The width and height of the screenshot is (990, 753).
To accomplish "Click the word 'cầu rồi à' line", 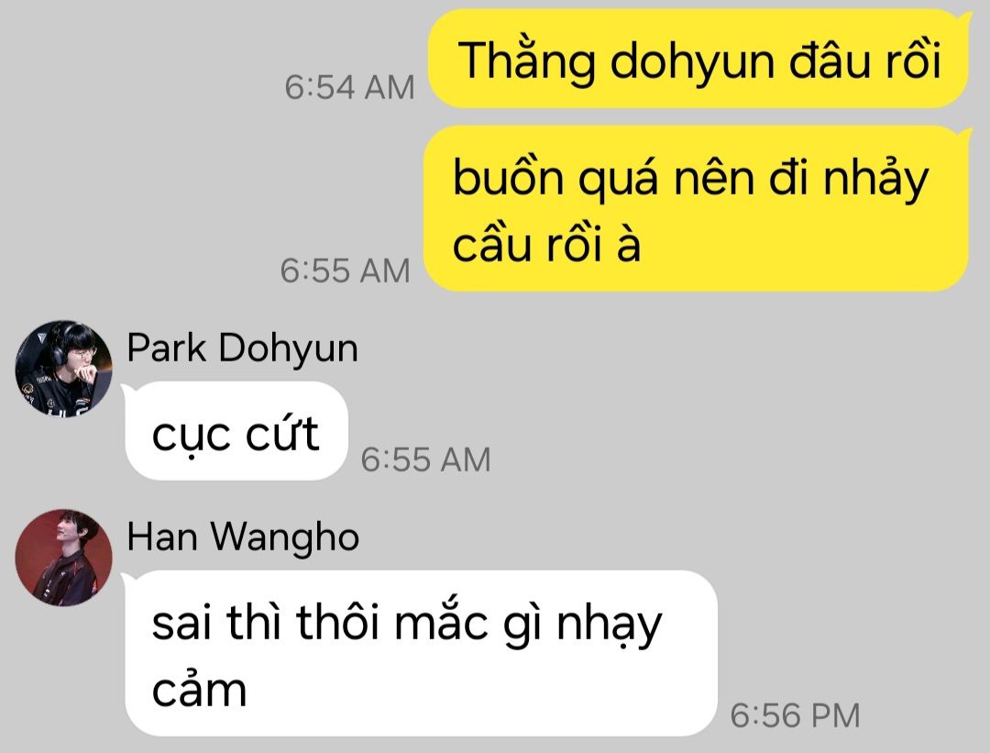I will (546, 245).
